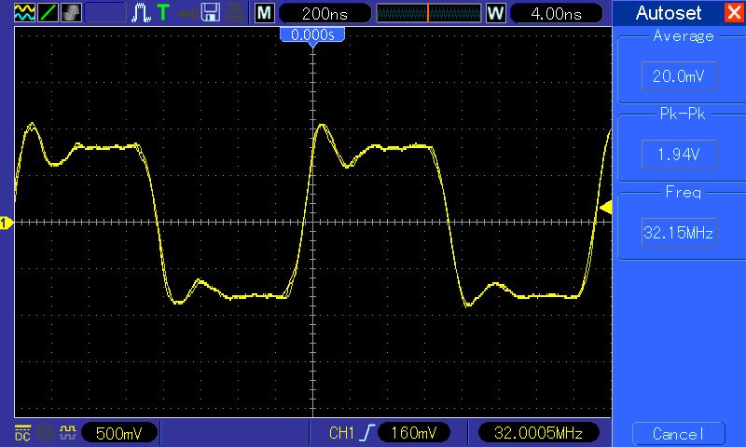Click the pulse waveform acquisition icon
Screen dimensions: 746x447
pyautogui.click(x=142, y=13)
